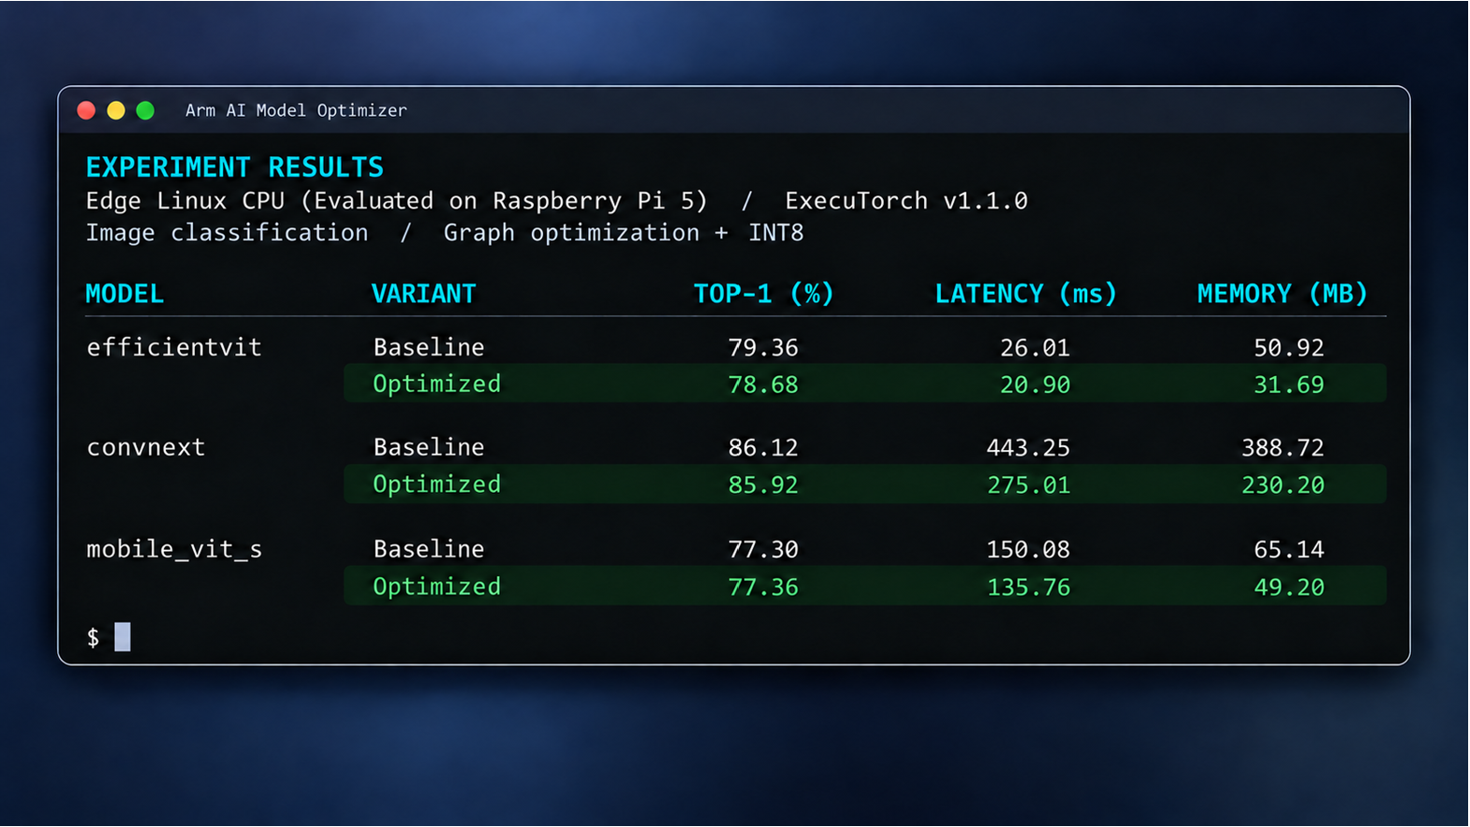Screen dimensions: 1470x827
Task: Select the 230.20 memory value
Action: click(1283, 485)
